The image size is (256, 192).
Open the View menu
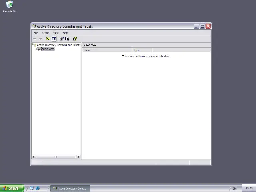click(x=56, y=33)
